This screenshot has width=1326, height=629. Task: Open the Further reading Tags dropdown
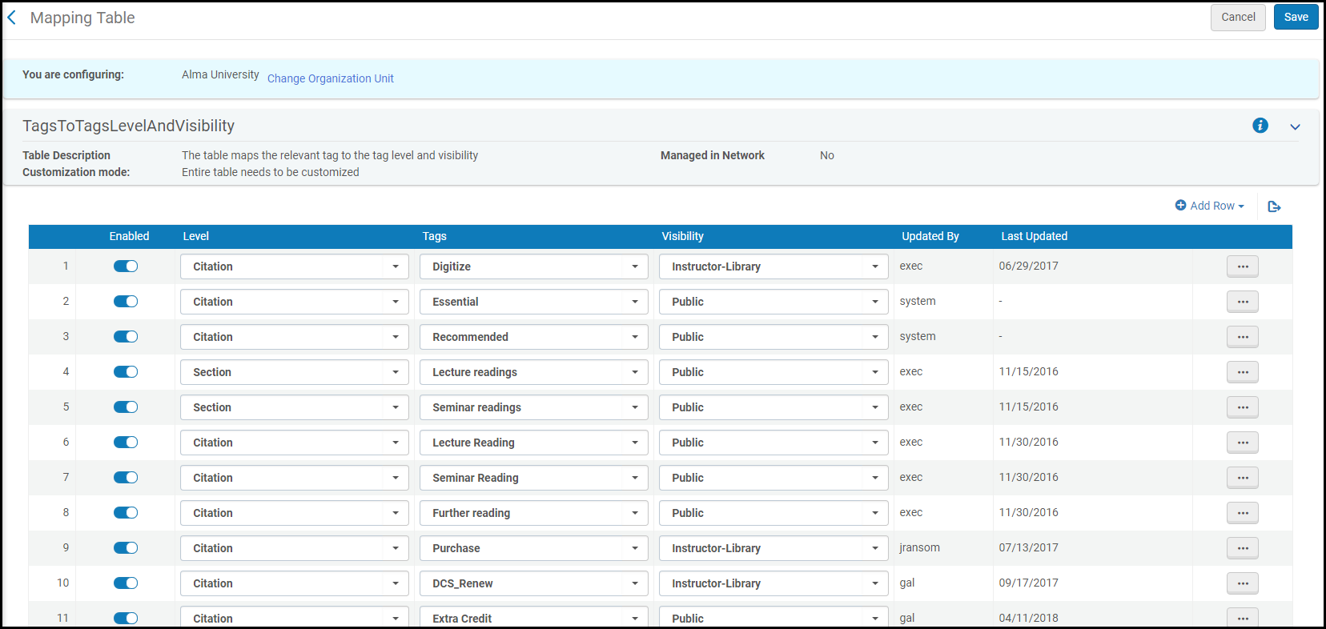(x=534, y=513)
